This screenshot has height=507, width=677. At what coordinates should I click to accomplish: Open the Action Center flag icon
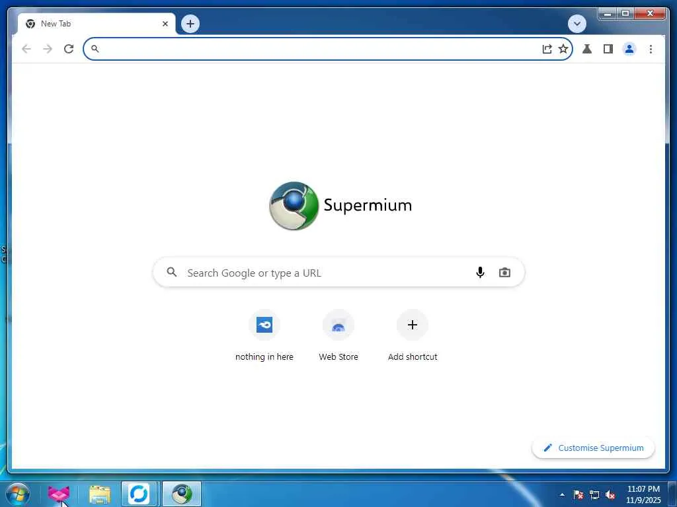[578, 494]
